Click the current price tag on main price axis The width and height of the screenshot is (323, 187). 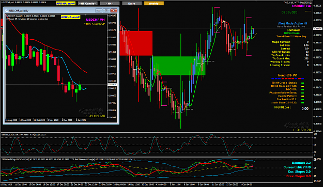click(x=318, y=28)
